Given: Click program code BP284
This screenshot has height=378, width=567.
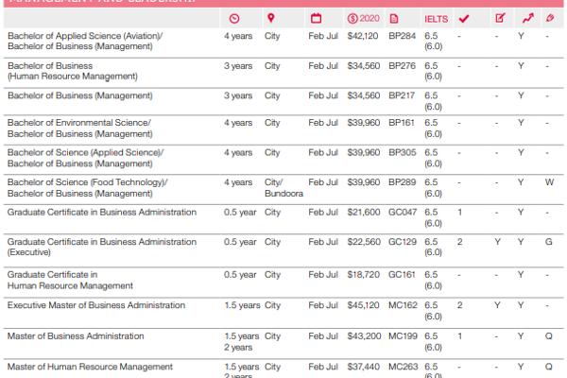Looking at the screenshot, I should tap(402, 36).
